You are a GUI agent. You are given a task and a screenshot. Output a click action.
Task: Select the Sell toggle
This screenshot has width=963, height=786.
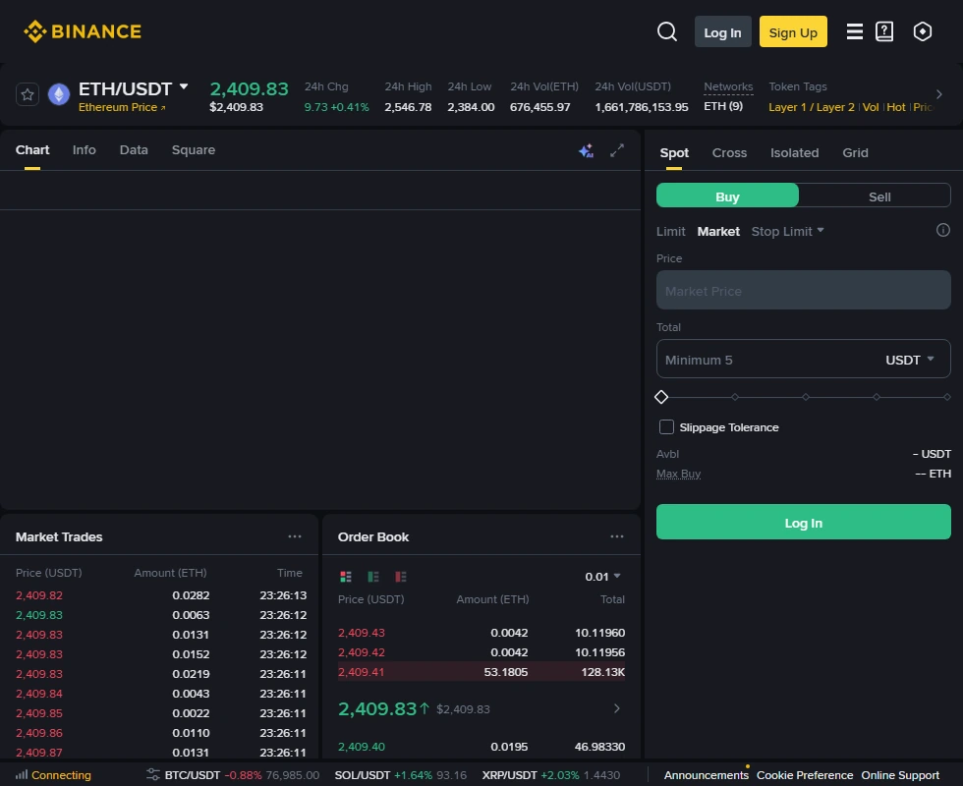(878, 196)
